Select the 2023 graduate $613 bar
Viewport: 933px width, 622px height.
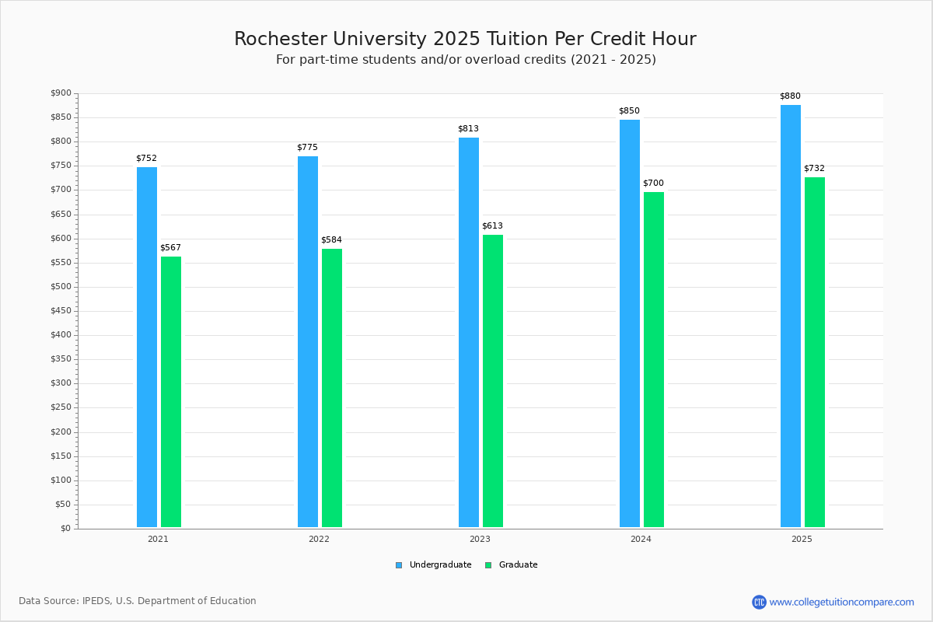click(493, 381)
